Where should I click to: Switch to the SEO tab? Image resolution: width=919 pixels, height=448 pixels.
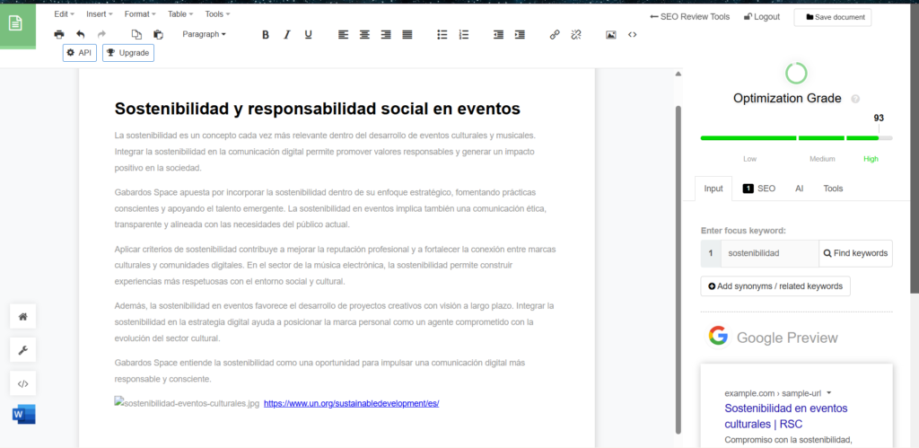759,189
